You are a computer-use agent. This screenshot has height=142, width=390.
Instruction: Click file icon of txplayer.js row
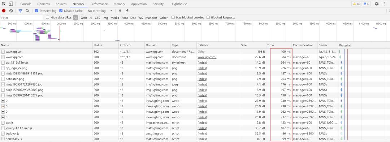[x=3, y=134]
